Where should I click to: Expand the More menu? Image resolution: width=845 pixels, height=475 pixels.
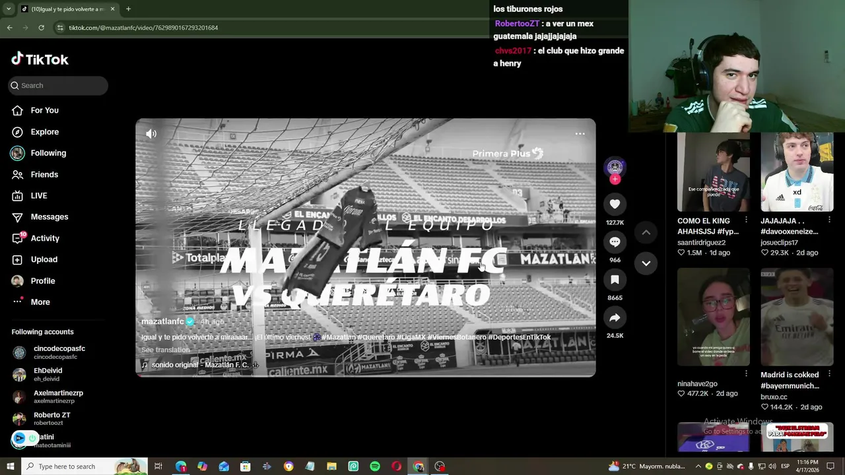30,302
